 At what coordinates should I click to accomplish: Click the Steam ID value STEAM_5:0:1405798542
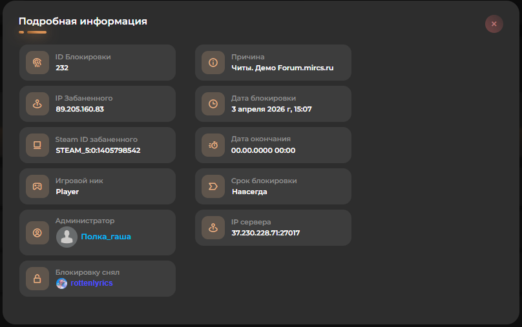pos(98,150)
